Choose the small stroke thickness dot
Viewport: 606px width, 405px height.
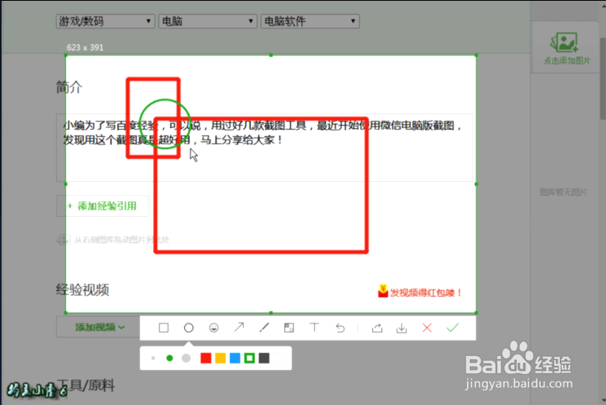[153, 358]
